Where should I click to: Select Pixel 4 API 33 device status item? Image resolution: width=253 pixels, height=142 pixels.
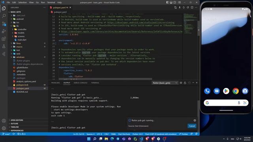pyautogui.click(x=161, y=134)
